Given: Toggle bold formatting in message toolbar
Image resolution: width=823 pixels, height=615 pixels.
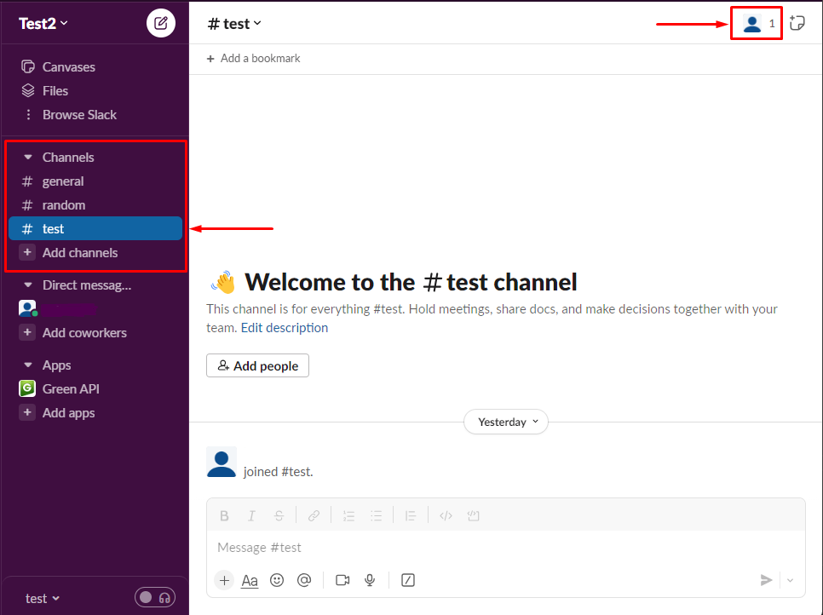Looking at the screenshot, I should coord(225,515).
